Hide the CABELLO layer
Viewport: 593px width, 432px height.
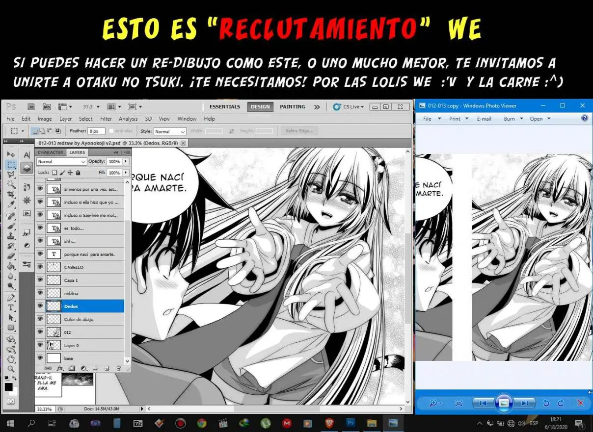(40, 267)
